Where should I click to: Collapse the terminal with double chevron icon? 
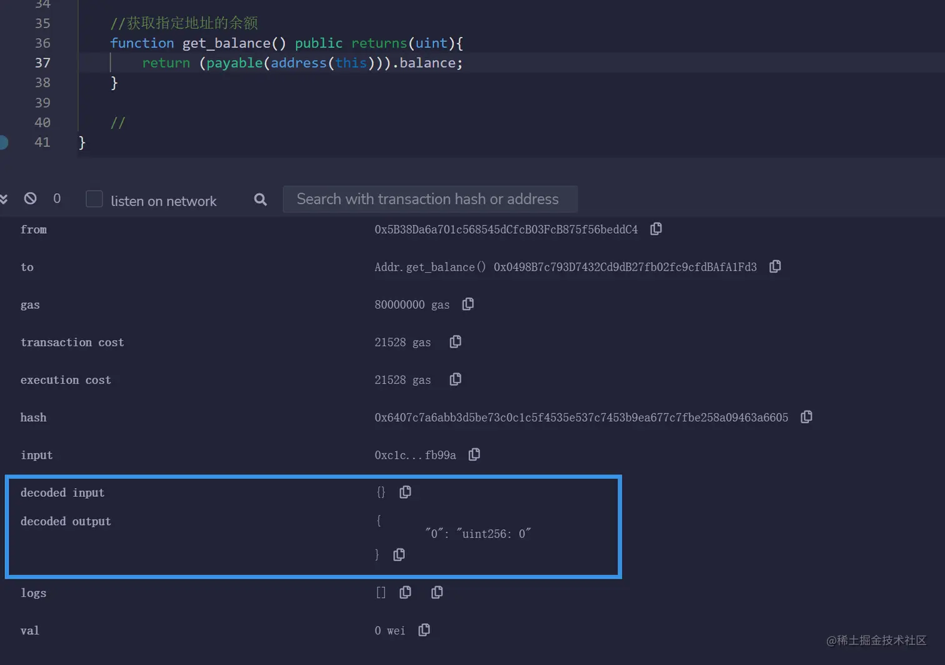[x=3, y=199]
